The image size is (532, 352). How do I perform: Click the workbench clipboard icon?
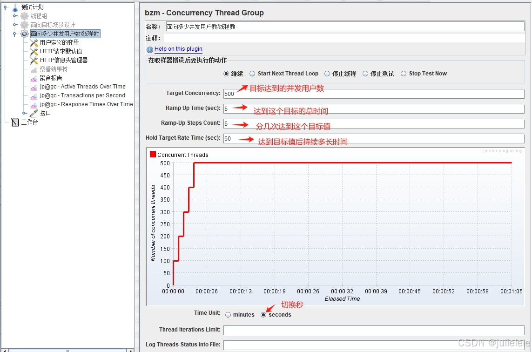(x=15, y=122)
